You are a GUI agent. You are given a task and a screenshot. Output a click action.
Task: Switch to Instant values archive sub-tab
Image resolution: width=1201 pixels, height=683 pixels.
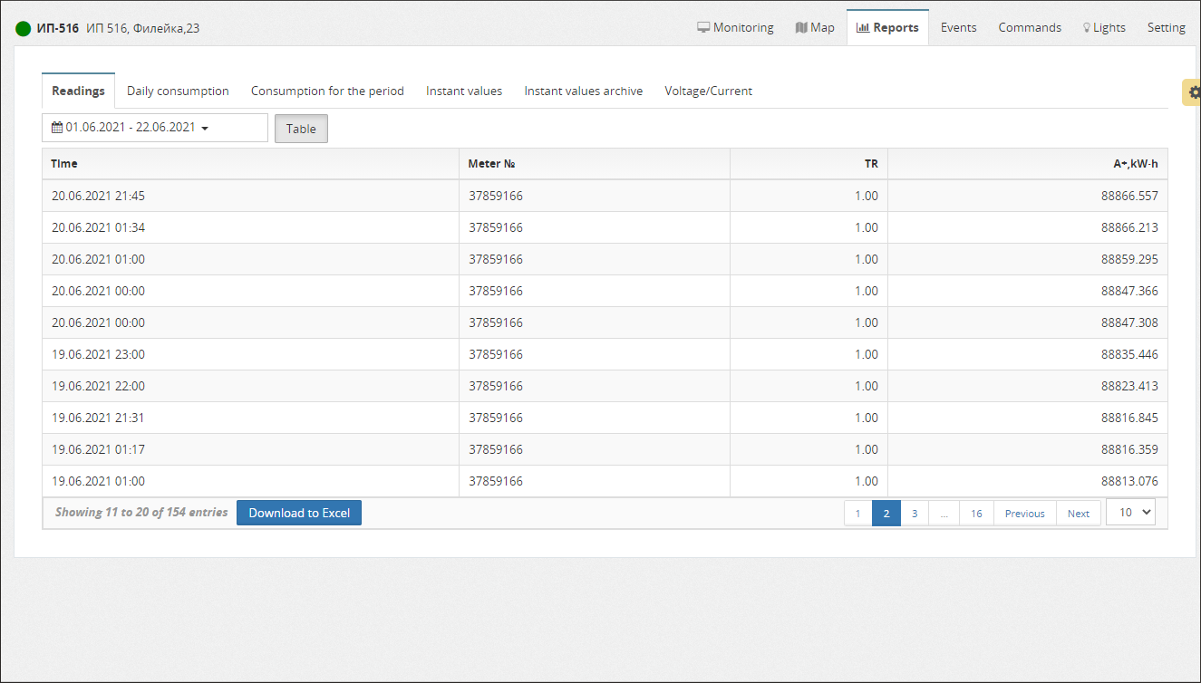583,91
